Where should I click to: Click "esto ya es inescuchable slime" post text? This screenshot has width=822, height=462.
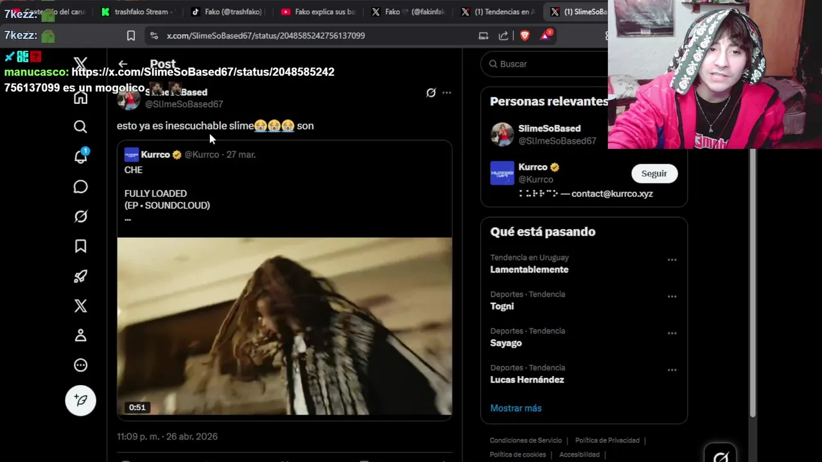tap(185, 126)
